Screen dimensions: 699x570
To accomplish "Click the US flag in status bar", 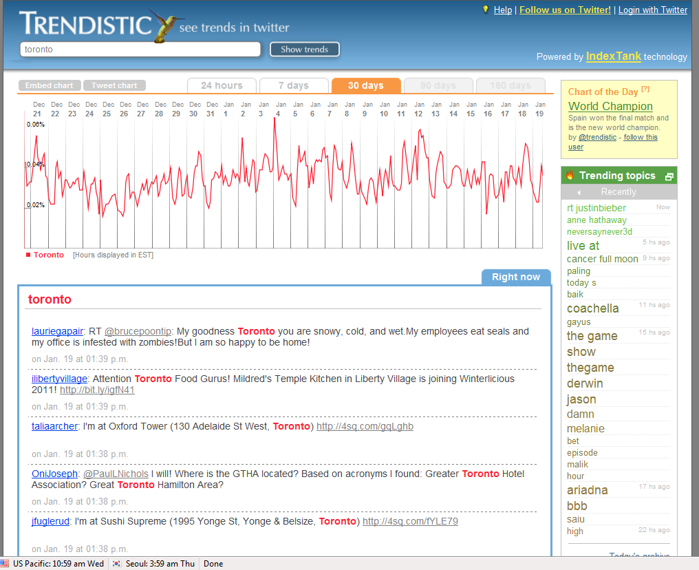I will (x=4, y=563).
